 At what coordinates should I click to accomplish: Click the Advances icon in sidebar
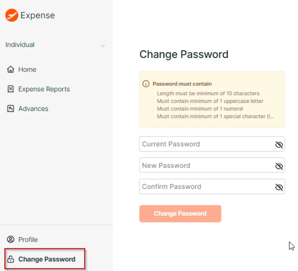pos(11,109)
